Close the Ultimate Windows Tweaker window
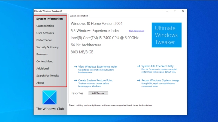 (x=183, y=11)
